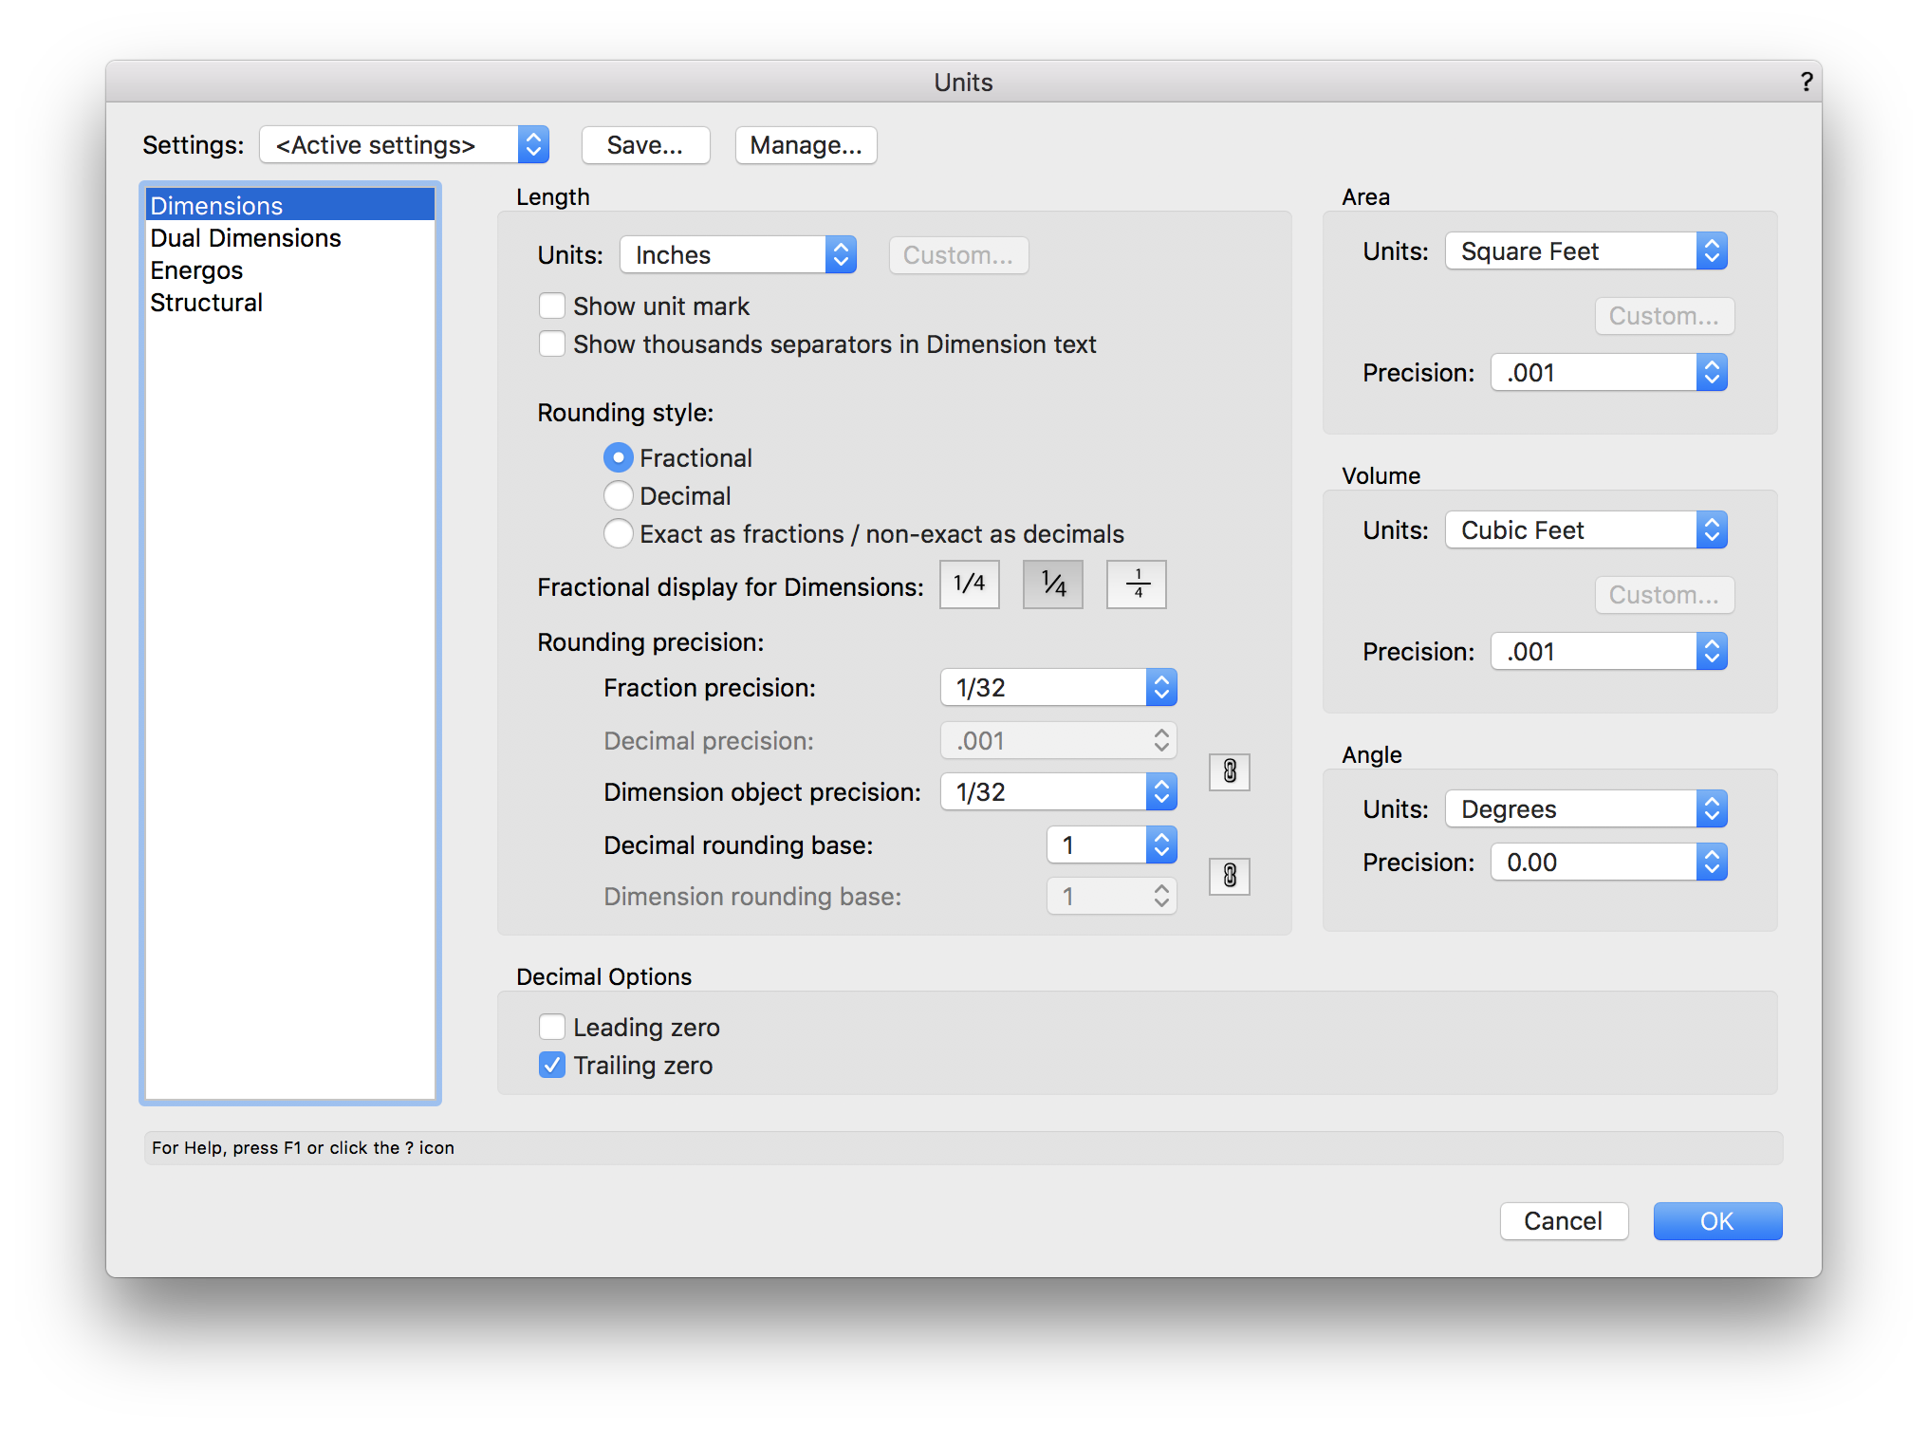Open the Angle Precision 0.00 dropdown
This screenshot has height=1429, width=1928.
click(x=1608, y=862)
